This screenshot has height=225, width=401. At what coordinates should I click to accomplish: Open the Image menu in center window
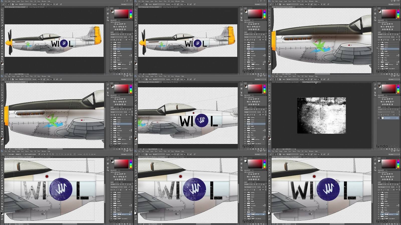[x=147, y=76]
